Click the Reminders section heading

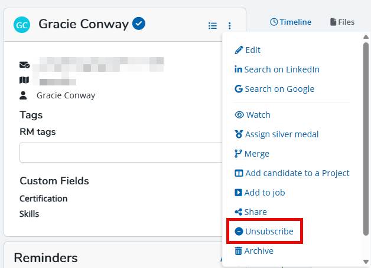coord(45,257)
